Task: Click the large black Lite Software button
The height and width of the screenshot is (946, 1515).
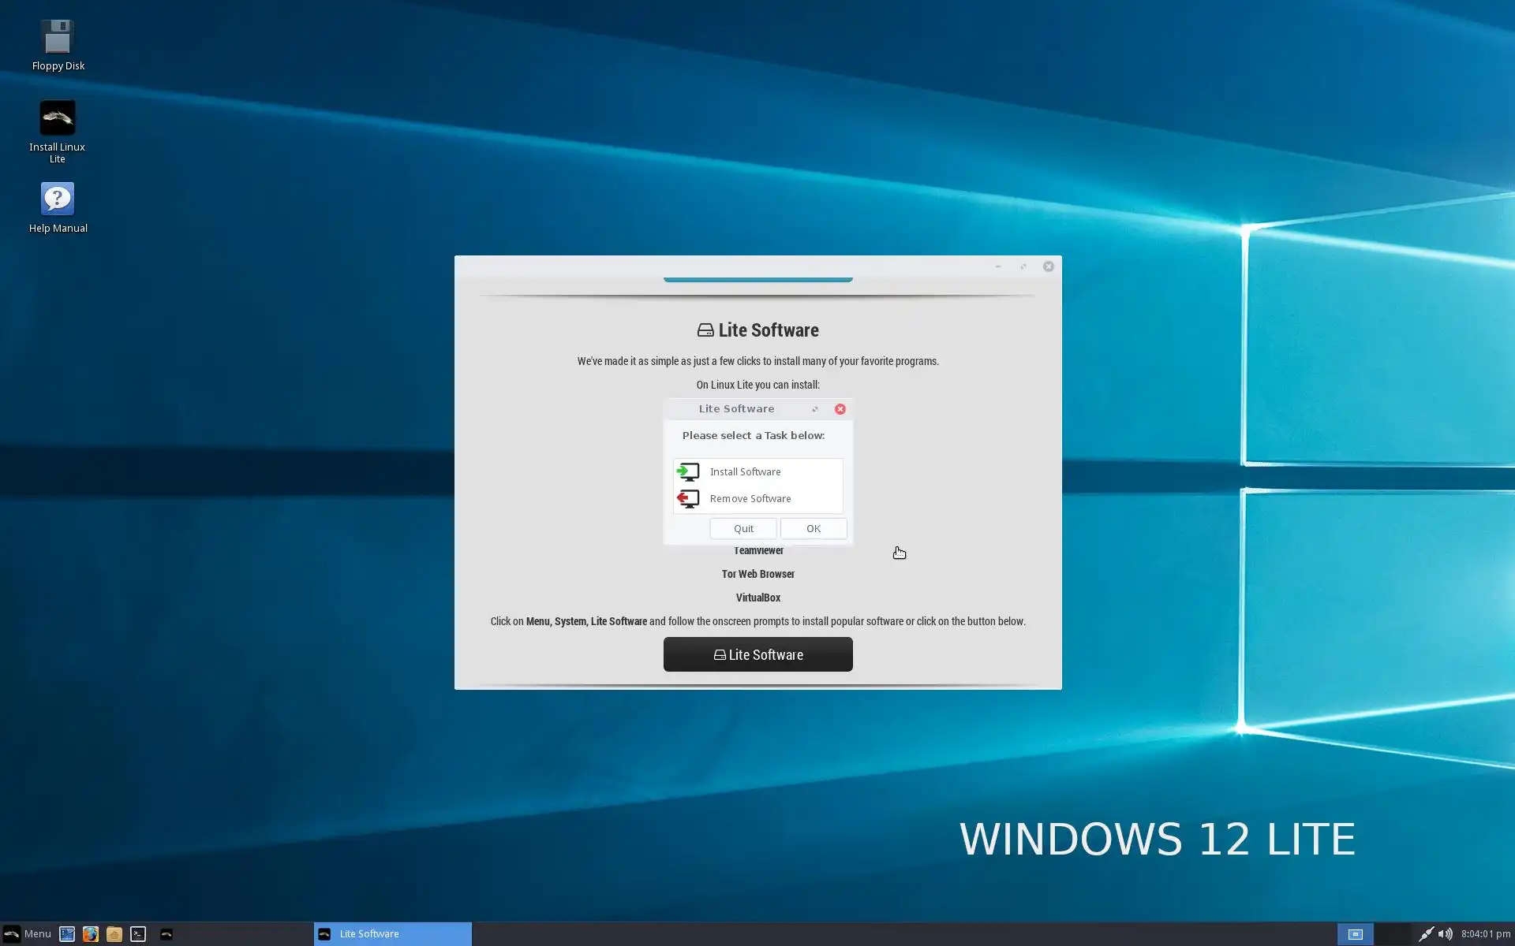Action: point(757,654)
